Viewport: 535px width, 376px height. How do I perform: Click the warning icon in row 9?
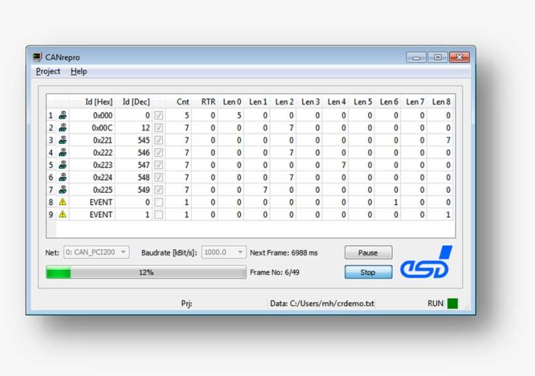[x=63, y=214]
